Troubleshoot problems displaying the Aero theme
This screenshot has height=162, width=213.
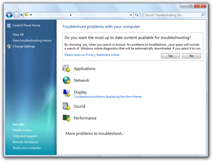click(108, 97)
